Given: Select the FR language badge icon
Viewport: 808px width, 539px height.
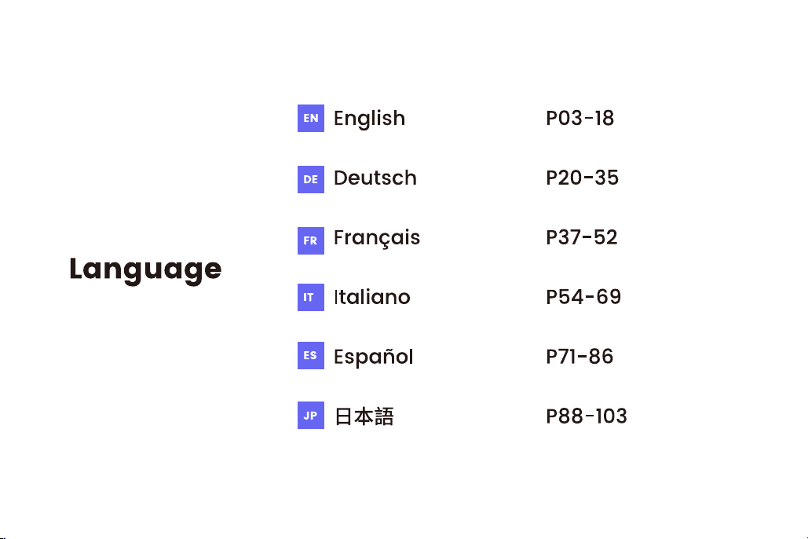Looking at the screenshot, I should pos(311,240).
